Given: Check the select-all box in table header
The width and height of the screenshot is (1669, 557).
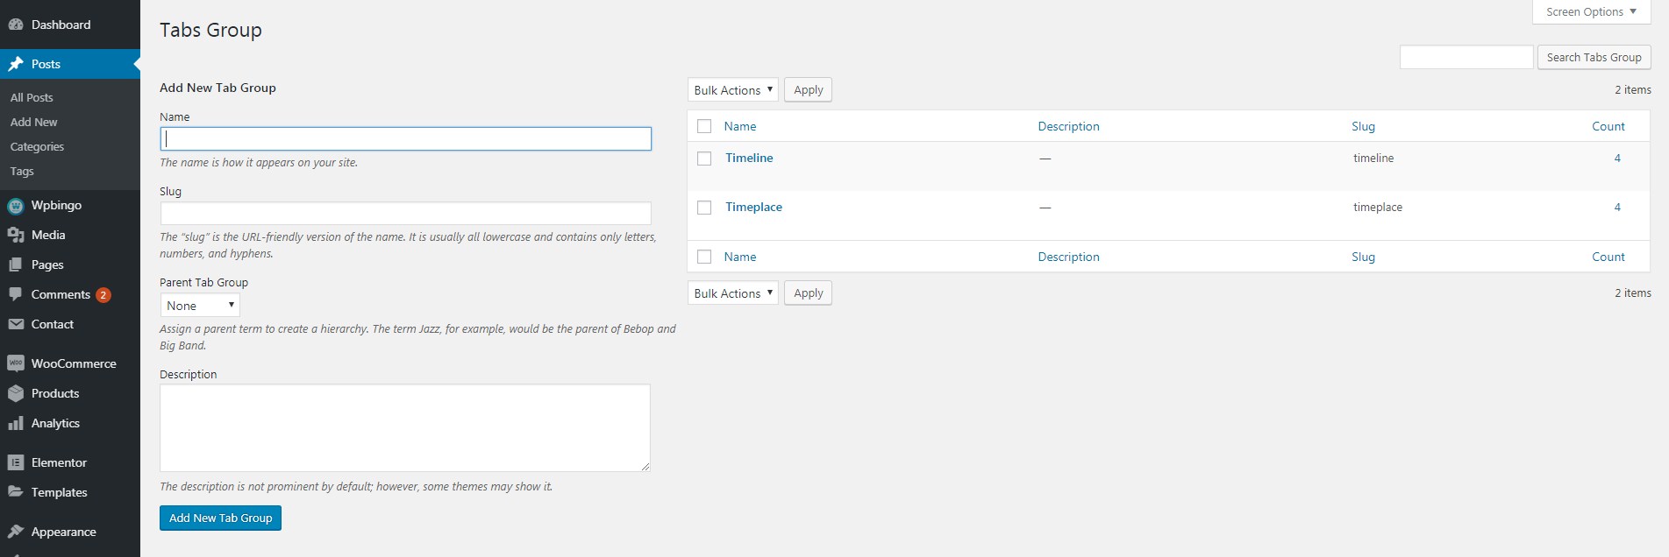Looking at the screenshot, I should [x=704, y=126].
